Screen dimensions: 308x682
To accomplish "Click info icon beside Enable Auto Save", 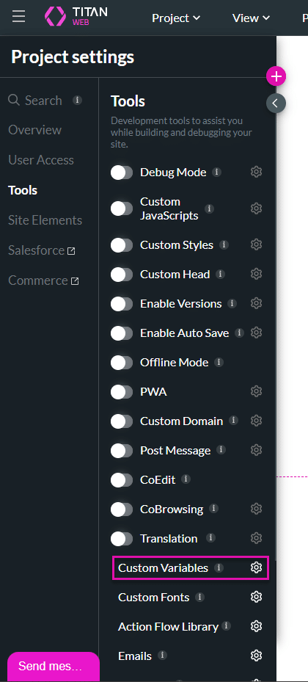I will 239,333.
